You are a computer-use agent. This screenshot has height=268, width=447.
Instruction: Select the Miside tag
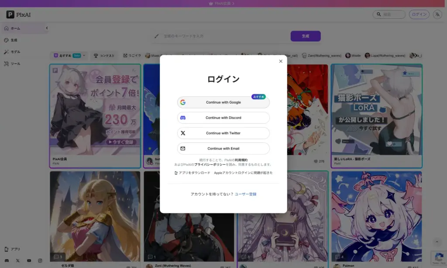353,56
